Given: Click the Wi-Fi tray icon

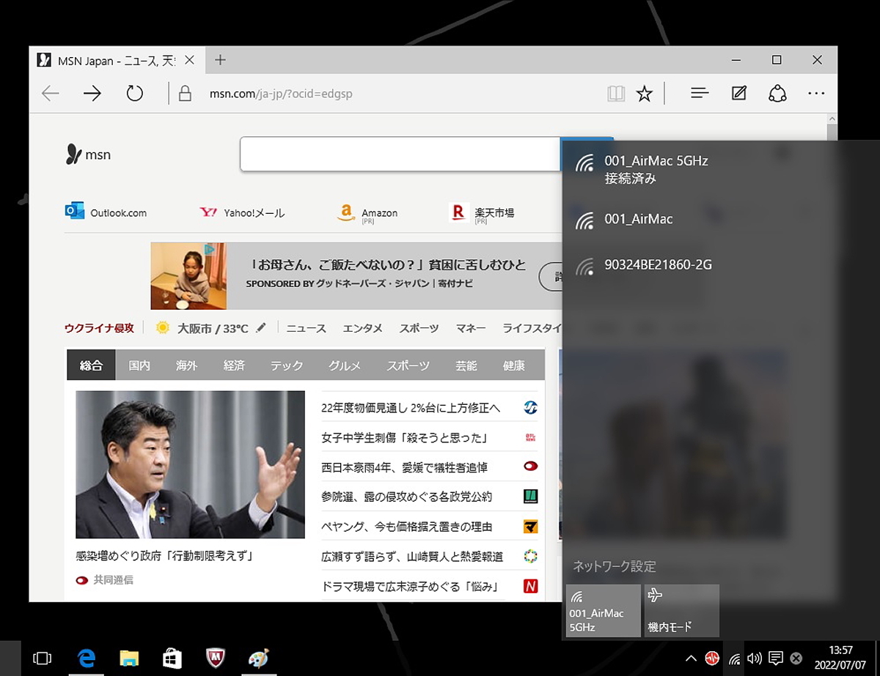Looking at the screenshot, I should point(734,658).
